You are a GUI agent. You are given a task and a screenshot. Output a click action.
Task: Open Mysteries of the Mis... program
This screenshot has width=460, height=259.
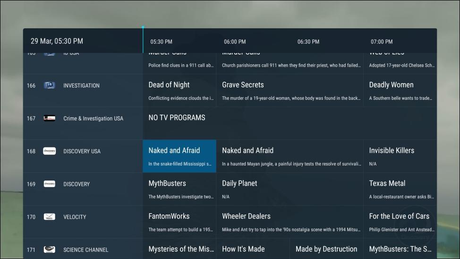point(179,249)
